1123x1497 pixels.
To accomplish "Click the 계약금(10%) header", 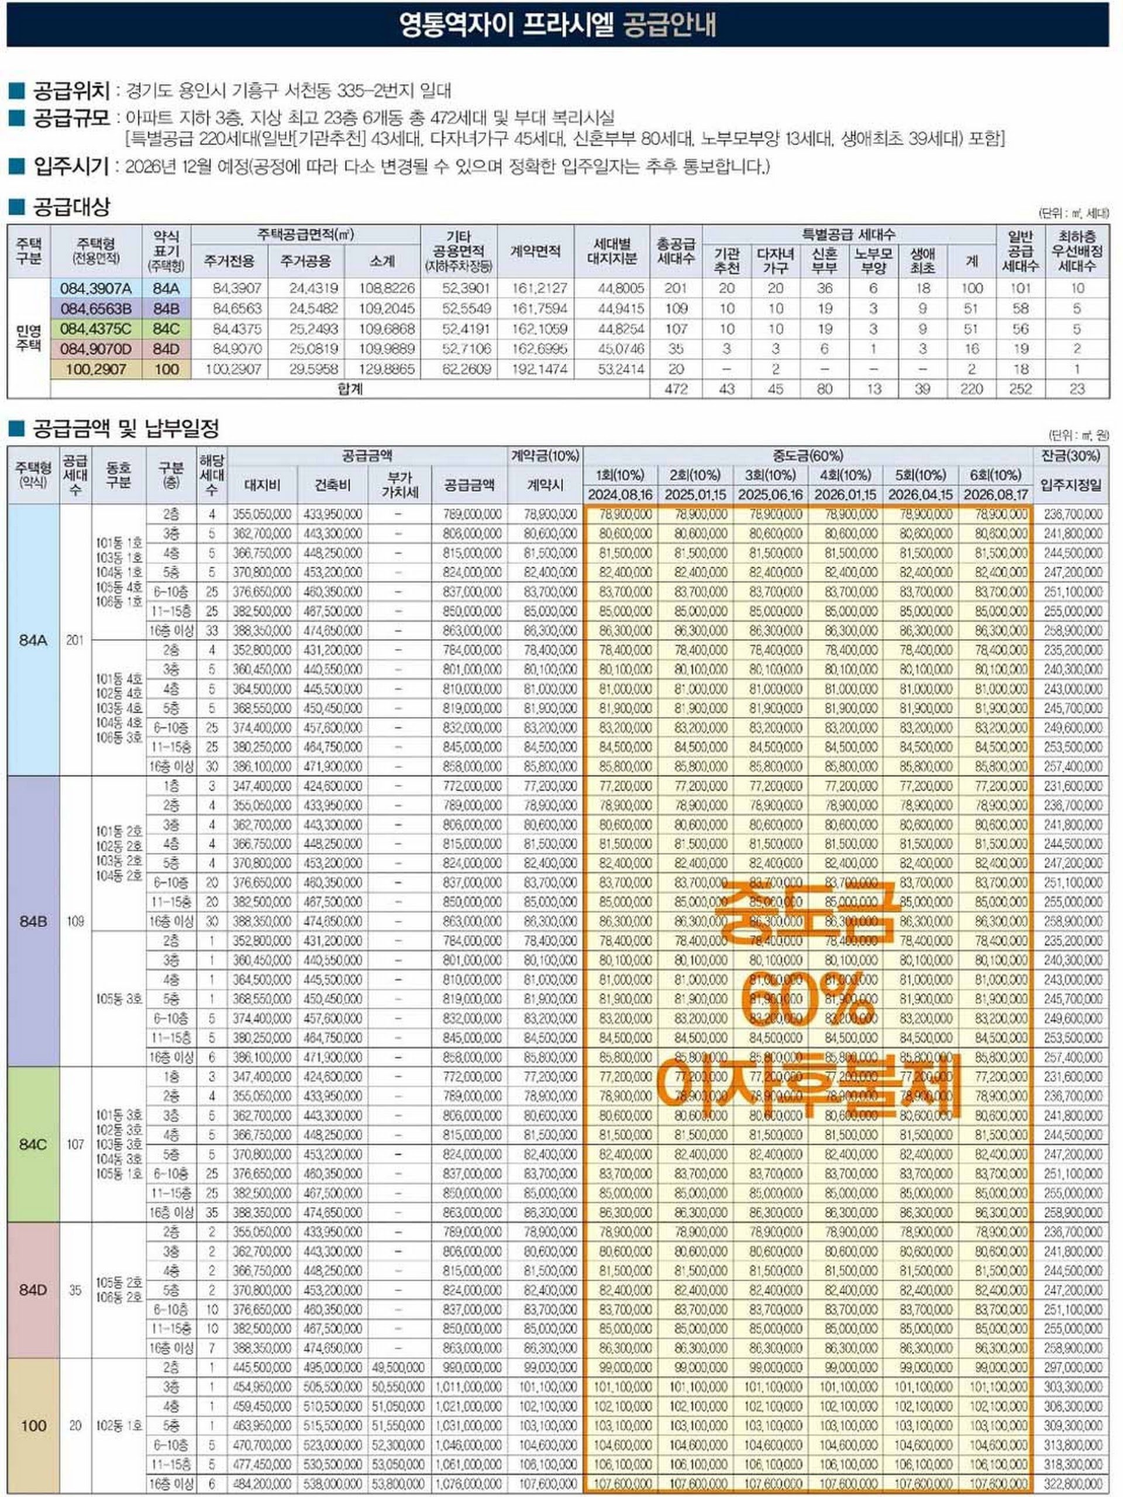I will (x=545, y=456).
